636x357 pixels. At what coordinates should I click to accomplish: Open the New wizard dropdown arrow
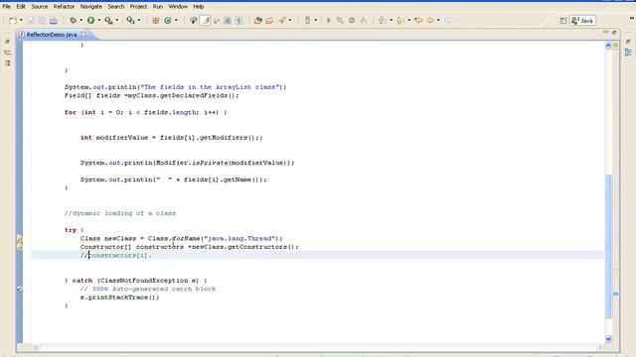click(21, 20)
